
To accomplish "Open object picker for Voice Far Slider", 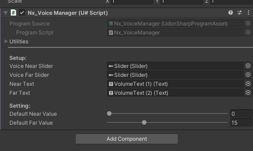I will pos(248,75).
